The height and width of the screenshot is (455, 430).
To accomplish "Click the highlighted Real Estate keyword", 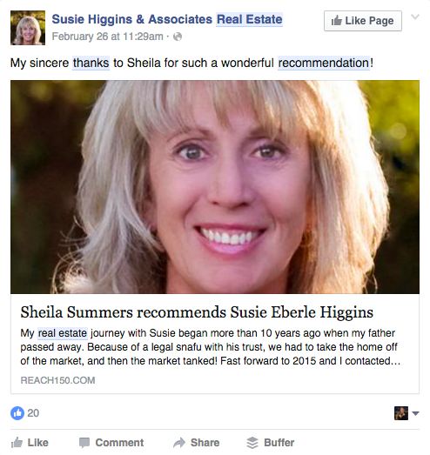I will [x=250, y=19].
